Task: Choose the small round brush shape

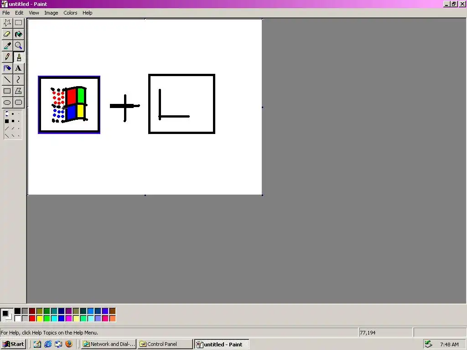Action: pyautogui.click(x=19, y=113)
